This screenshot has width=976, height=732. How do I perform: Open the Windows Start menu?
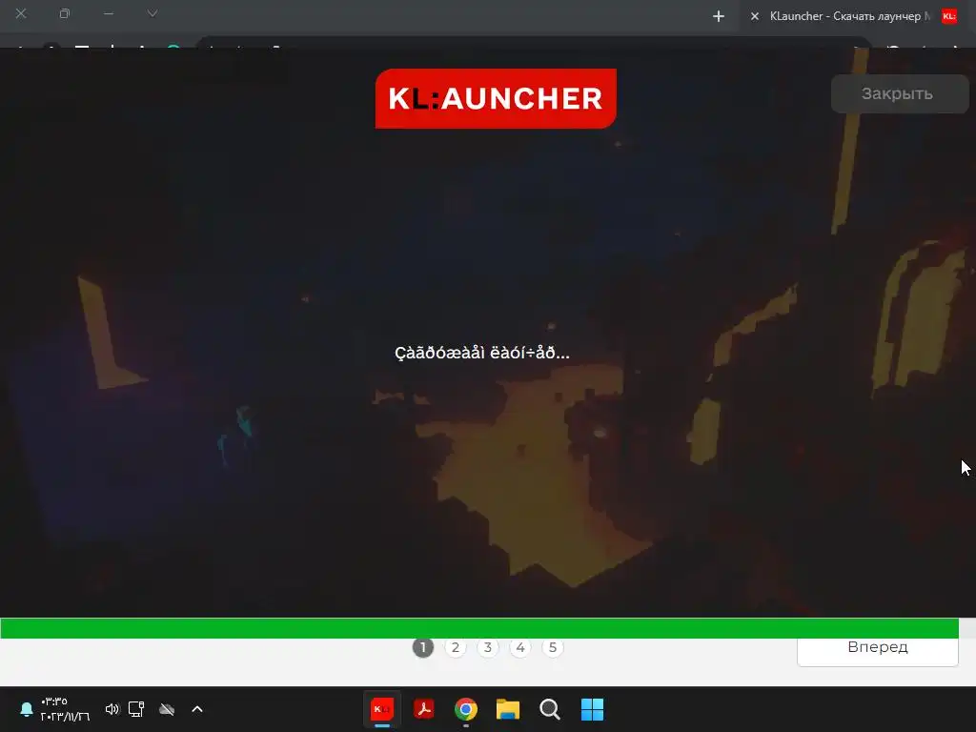(592, 709)
